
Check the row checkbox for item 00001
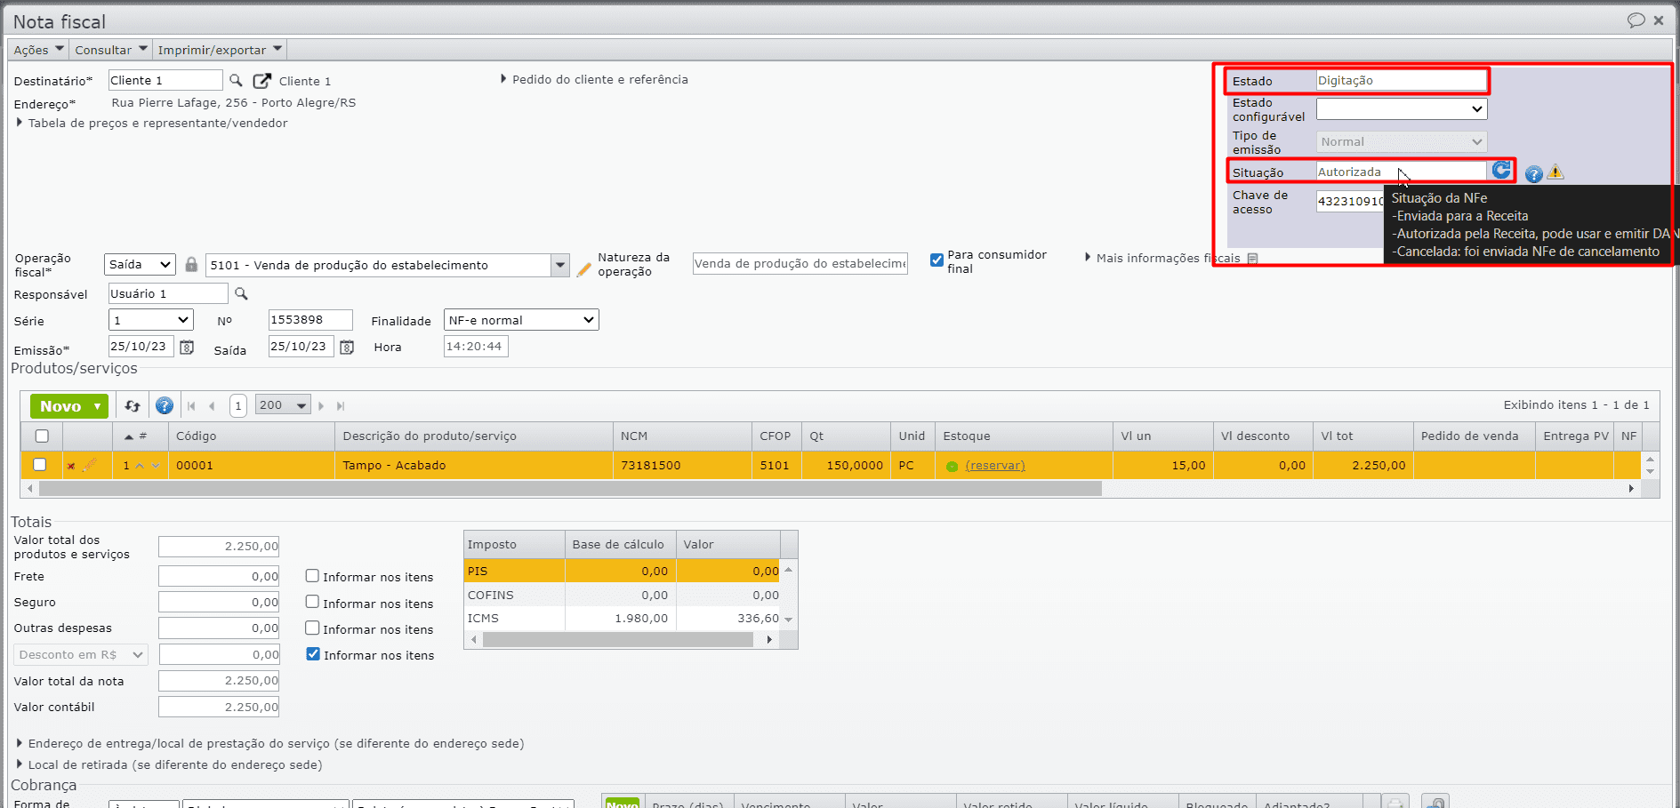click(39, 465)
